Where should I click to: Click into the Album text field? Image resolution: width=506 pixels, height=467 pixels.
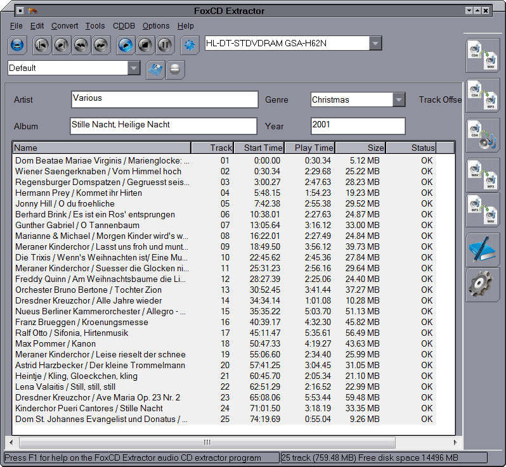pyautogui.click(x=164, y=126)
